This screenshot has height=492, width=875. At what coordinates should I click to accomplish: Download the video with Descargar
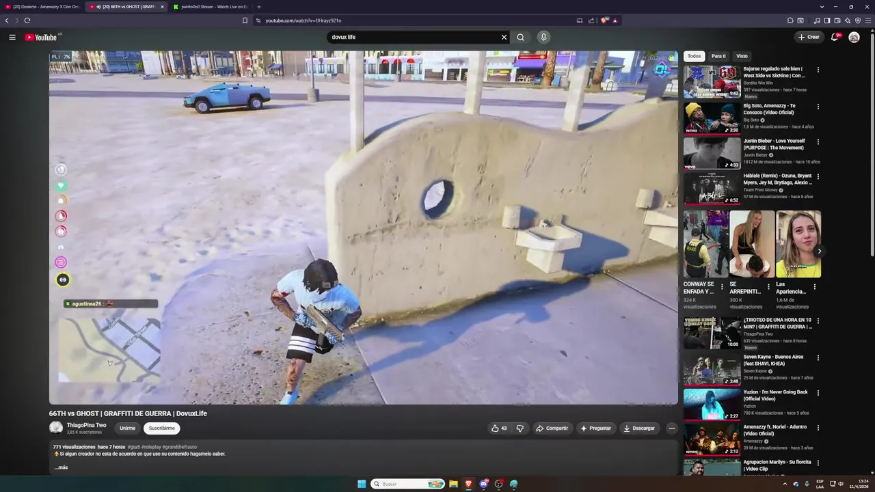[x=639, y=428]
